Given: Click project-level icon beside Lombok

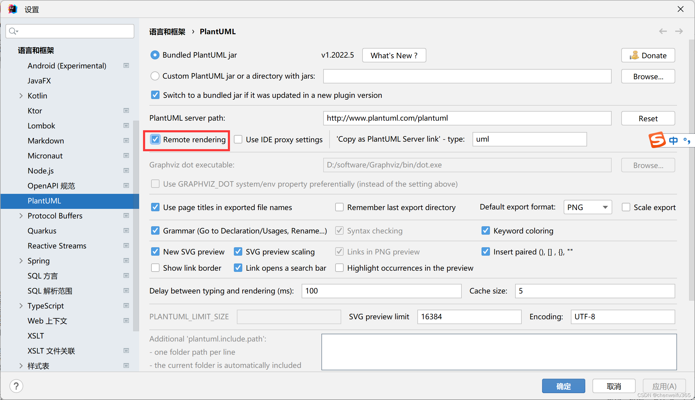Looking at the screenshot, I should tap(126, 125).
